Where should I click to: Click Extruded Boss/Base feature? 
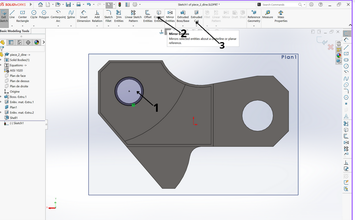tap(183, 16)
